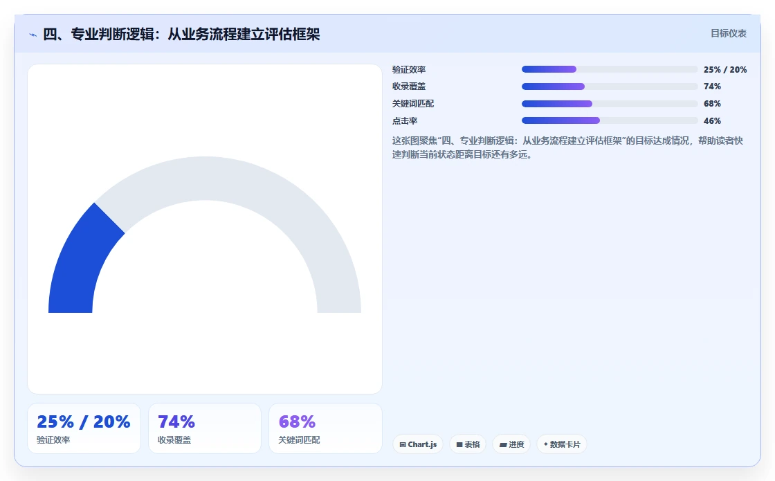The width and height of the screenshot is (775, 481).
Task: Click the 数据卡片 tag icon
Action: pyautogui.click(x=546, y=444)
